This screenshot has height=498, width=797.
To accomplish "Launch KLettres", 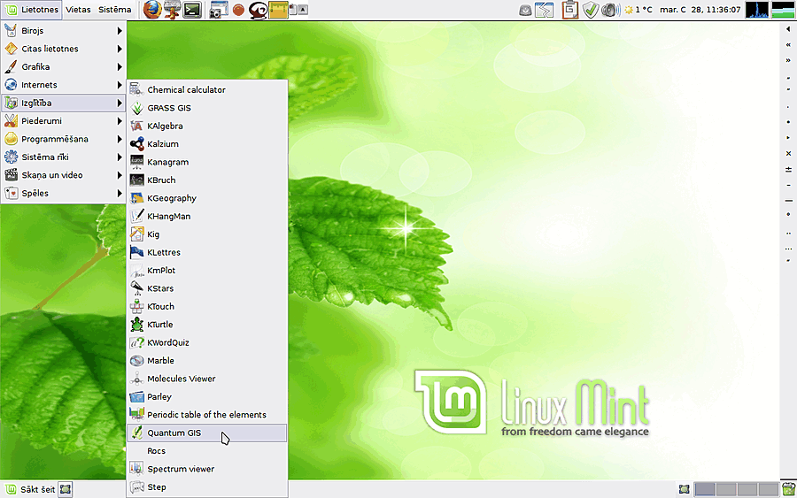I will pyautogui.click(x=207, y=252).
